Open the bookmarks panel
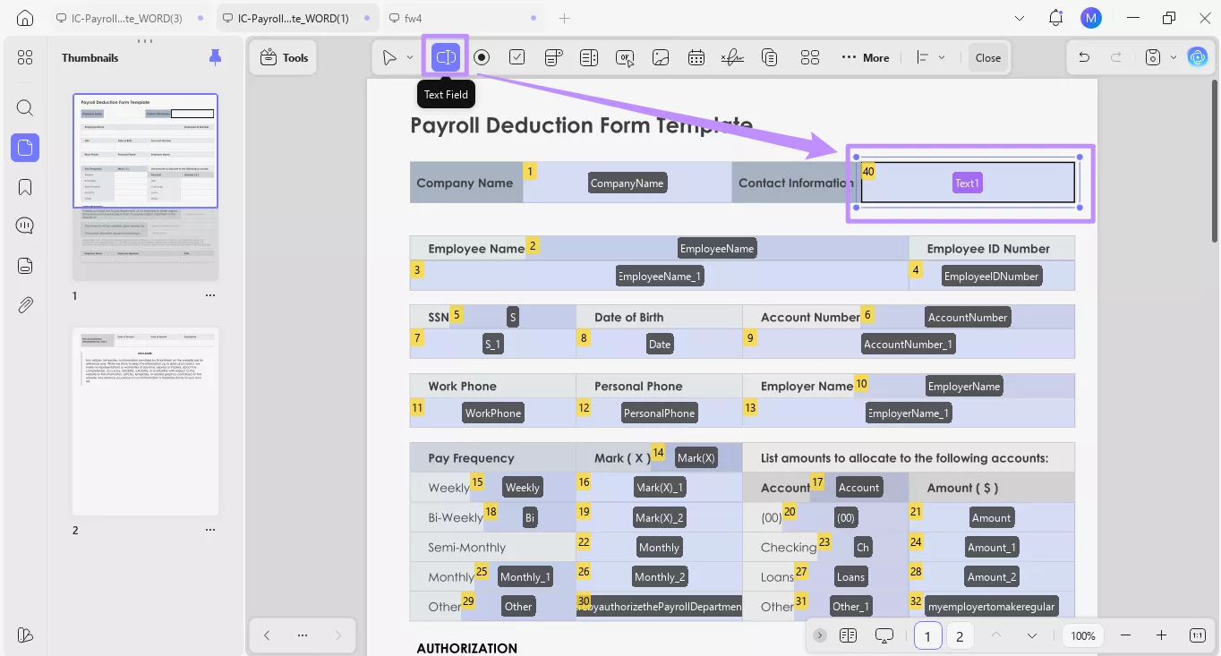The image size is (1221, 656). point(25,187)
